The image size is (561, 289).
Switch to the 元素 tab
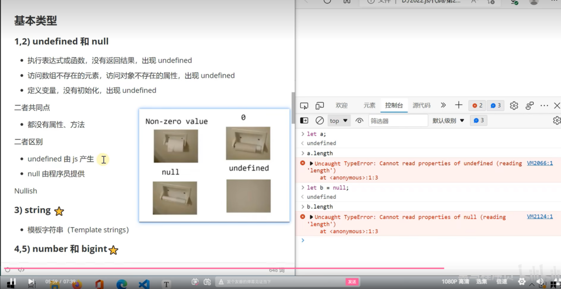[x=369, y=105]
